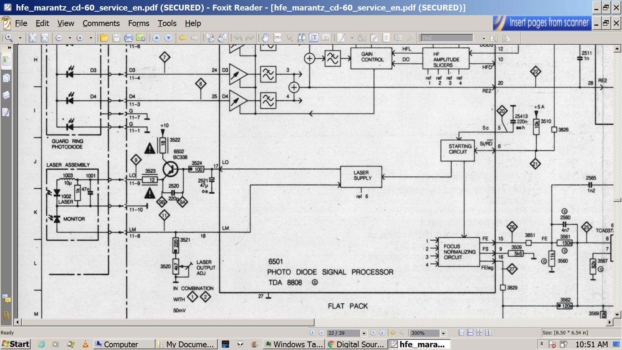Expand the comment tools dropdown arrow
The image size is (622, 350).
point(352,38)
